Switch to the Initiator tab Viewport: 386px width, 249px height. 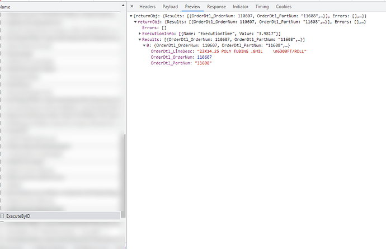pyautogui.click(x=241, y=7)
